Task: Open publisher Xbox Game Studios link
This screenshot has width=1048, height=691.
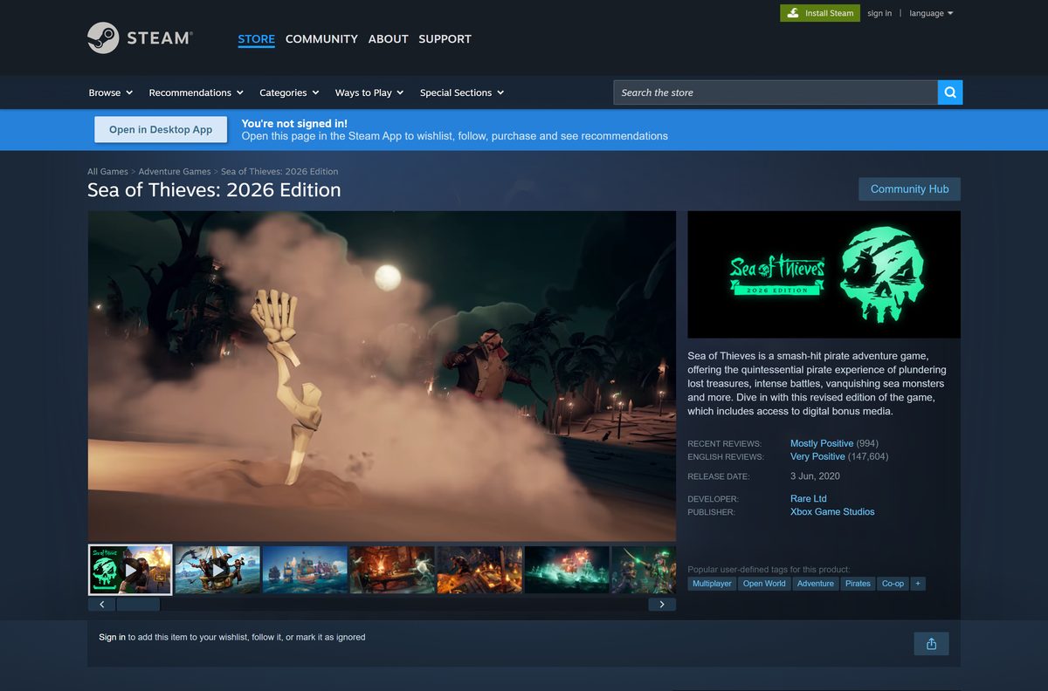Action: pyautogui.click(x=832, y=512)
